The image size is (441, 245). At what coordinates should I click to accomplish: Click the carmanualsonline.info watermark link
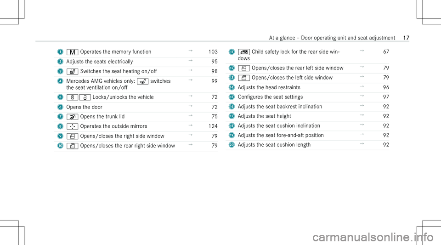(373, 237)
